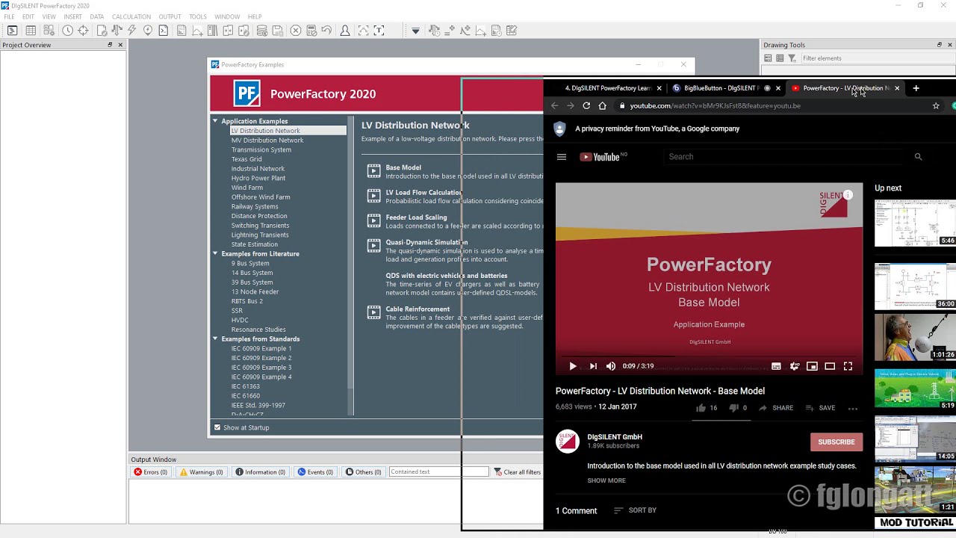Open the CALCULATION menu
Image resolution: width=956 pixels, height=538 pixels.
[x=131, y=16]
